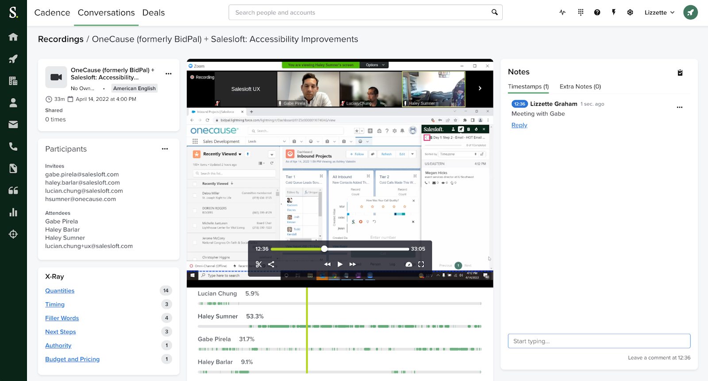This screenshot has height=381, width=708.
Task: Open the Authority X-Ray link
Action: tap(58, 346)
